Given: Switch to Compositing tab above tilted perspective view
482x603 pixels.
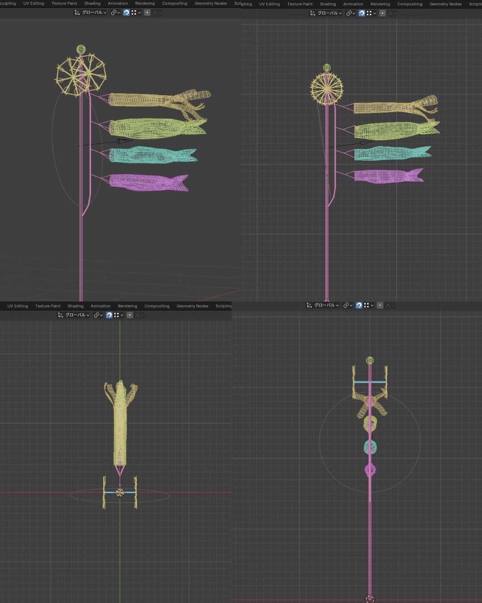Looking at the screenshot, I should [x=175, y=3].
